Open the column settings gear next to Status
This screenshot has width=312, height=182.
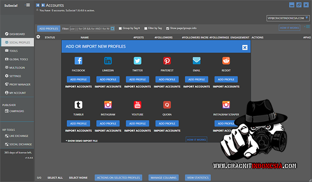pyautogui.click(x=38, y=37)
